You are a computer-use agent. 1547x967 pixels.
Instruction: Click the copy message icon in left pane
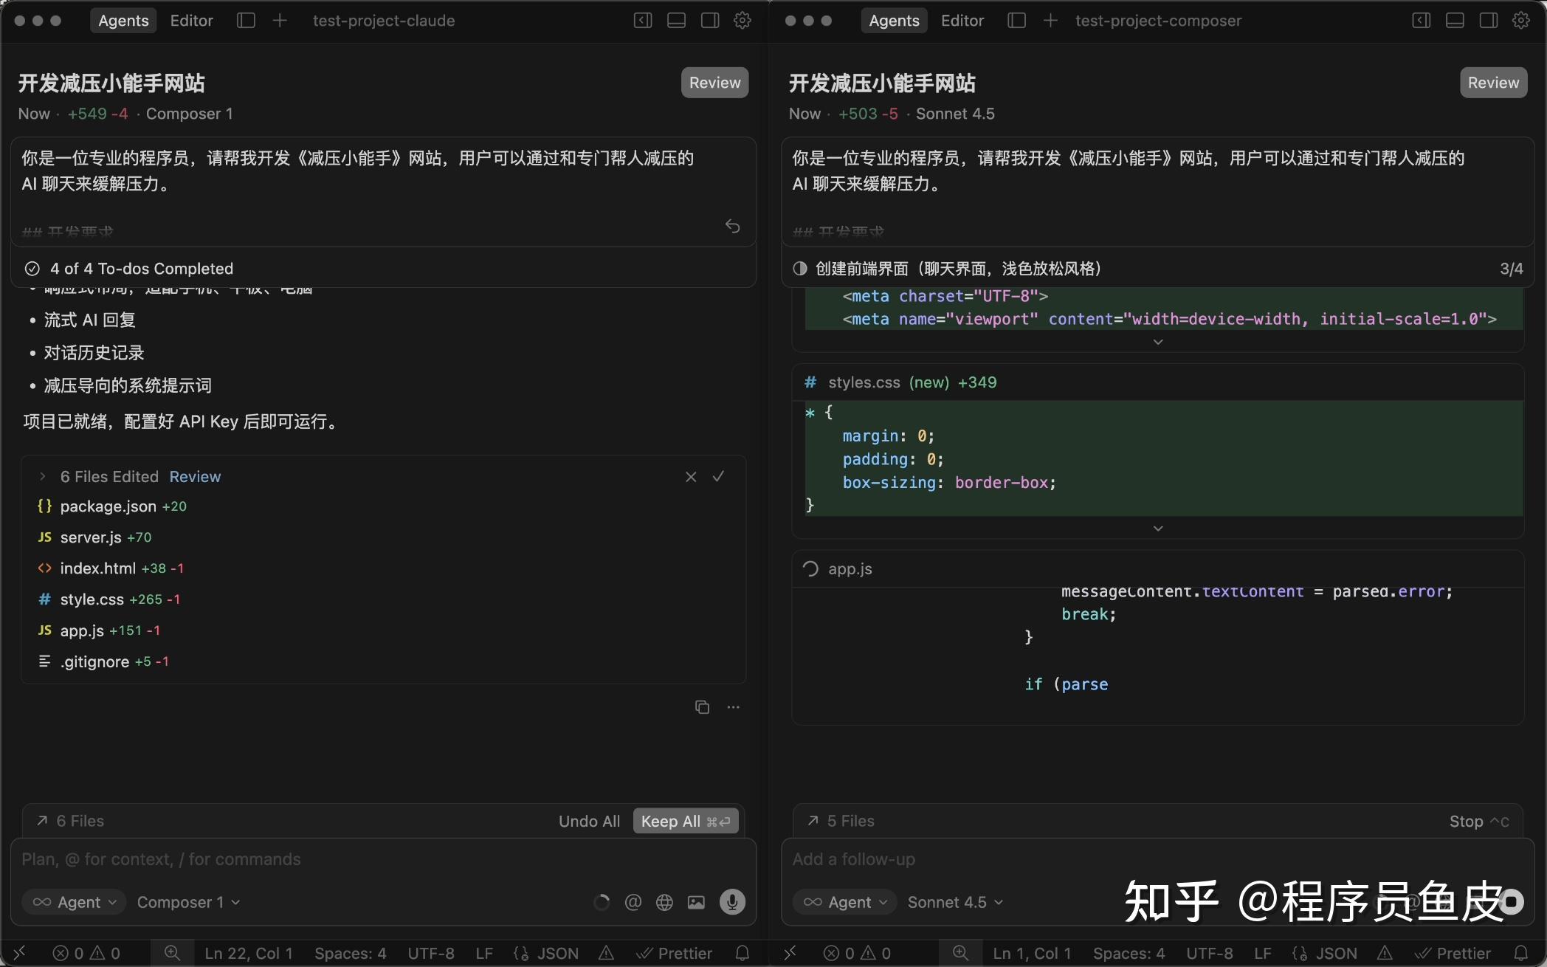(702, 707)
